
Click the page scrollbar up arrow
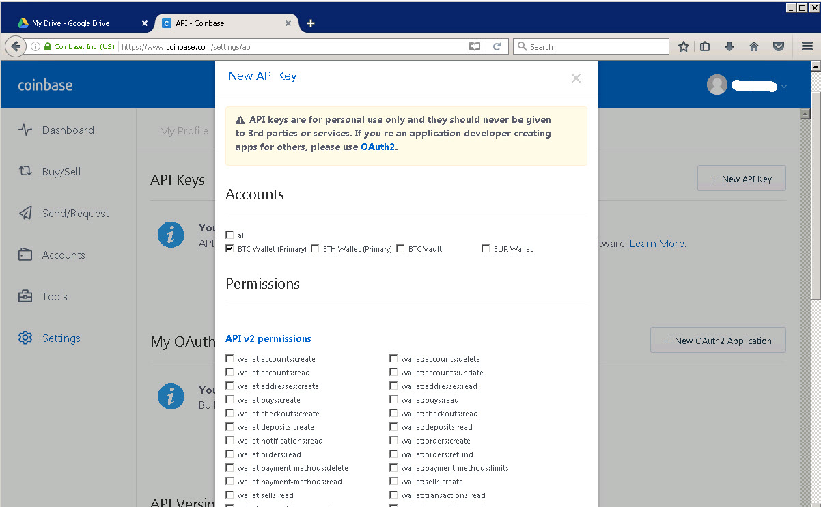(815, 66)
